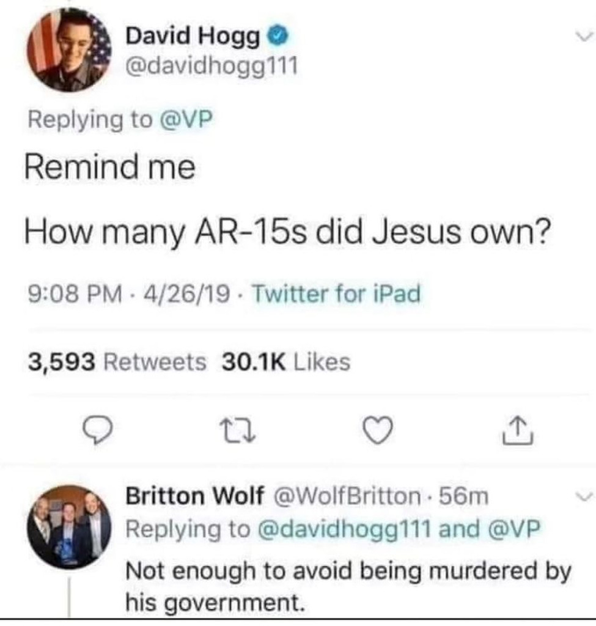The width and height of the screenshot is (596, 626).
Task: Click the retweet arrows icon
Action: (238, 430)
